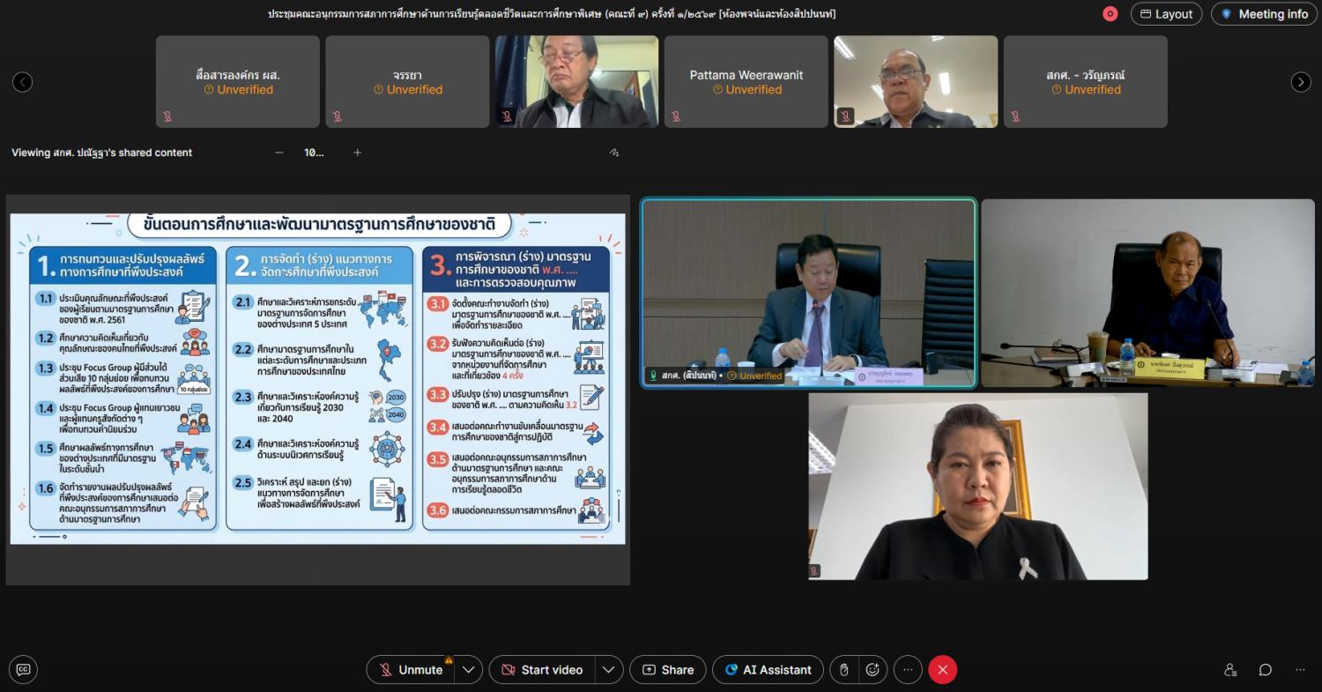Click the annotate icon above shared content

tap(613, 153)
